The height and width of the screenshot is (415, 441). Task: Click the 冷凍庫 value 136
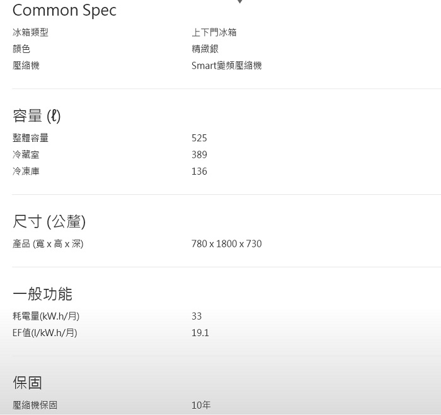[x=200, y=171]
